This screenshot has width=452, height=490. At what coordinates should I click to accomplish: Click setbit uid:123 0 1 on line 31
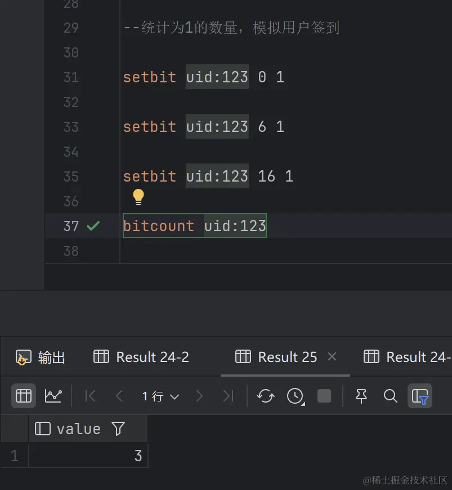pos(204,77)
